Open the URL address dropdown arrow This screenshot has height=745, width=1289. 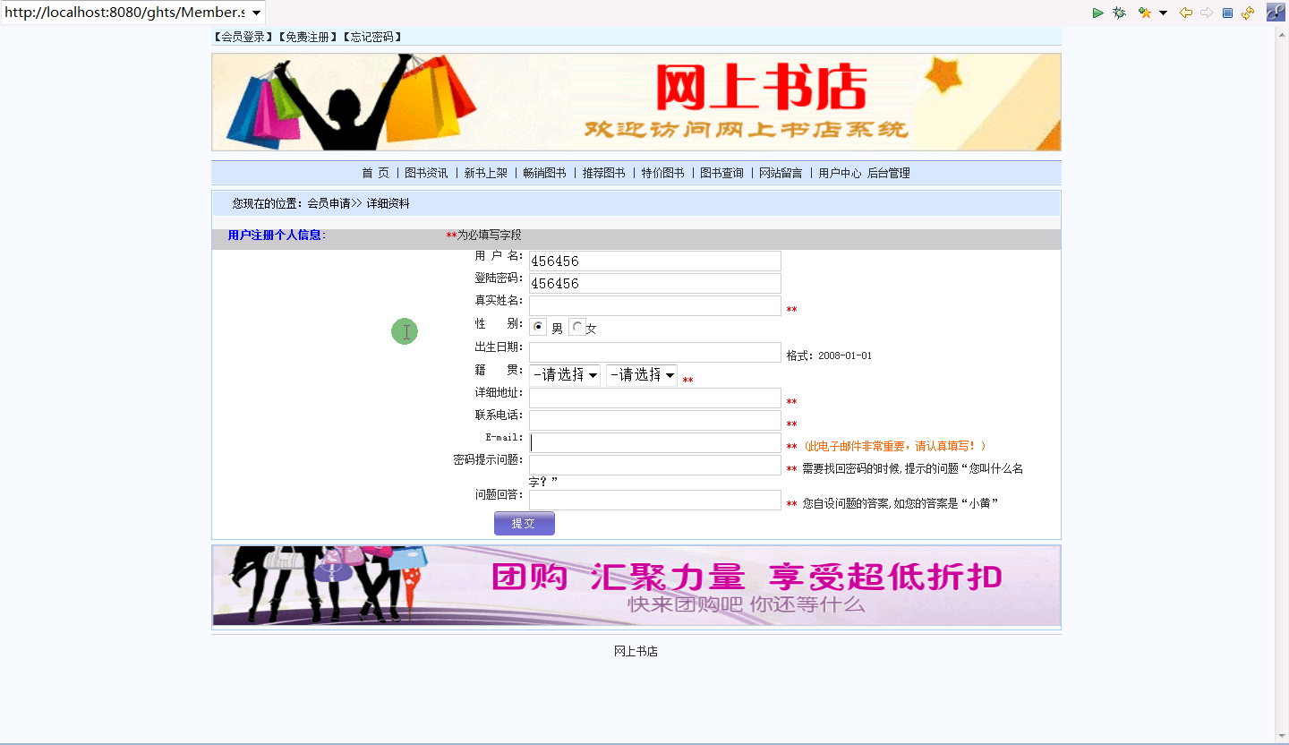257,13
